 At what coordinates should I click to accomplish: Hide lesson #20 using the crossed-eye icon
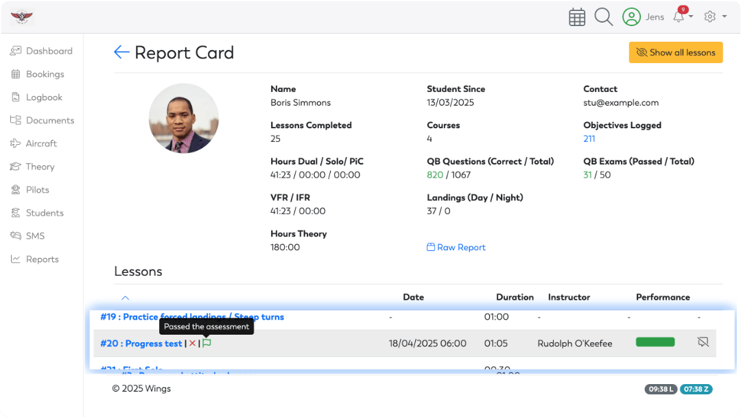[702, 343]
